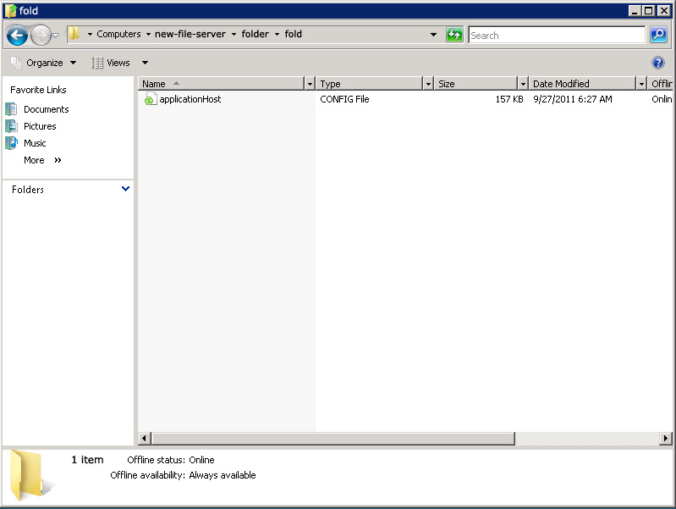Screen dimensions: 676x509
Task: Expand the Folders pane
Action: point(125,189)
